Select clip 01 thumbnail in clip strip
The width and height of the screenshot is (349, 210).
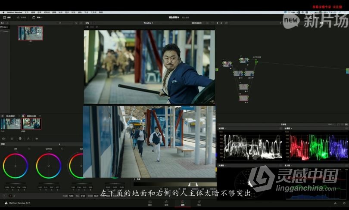[10, 124]
